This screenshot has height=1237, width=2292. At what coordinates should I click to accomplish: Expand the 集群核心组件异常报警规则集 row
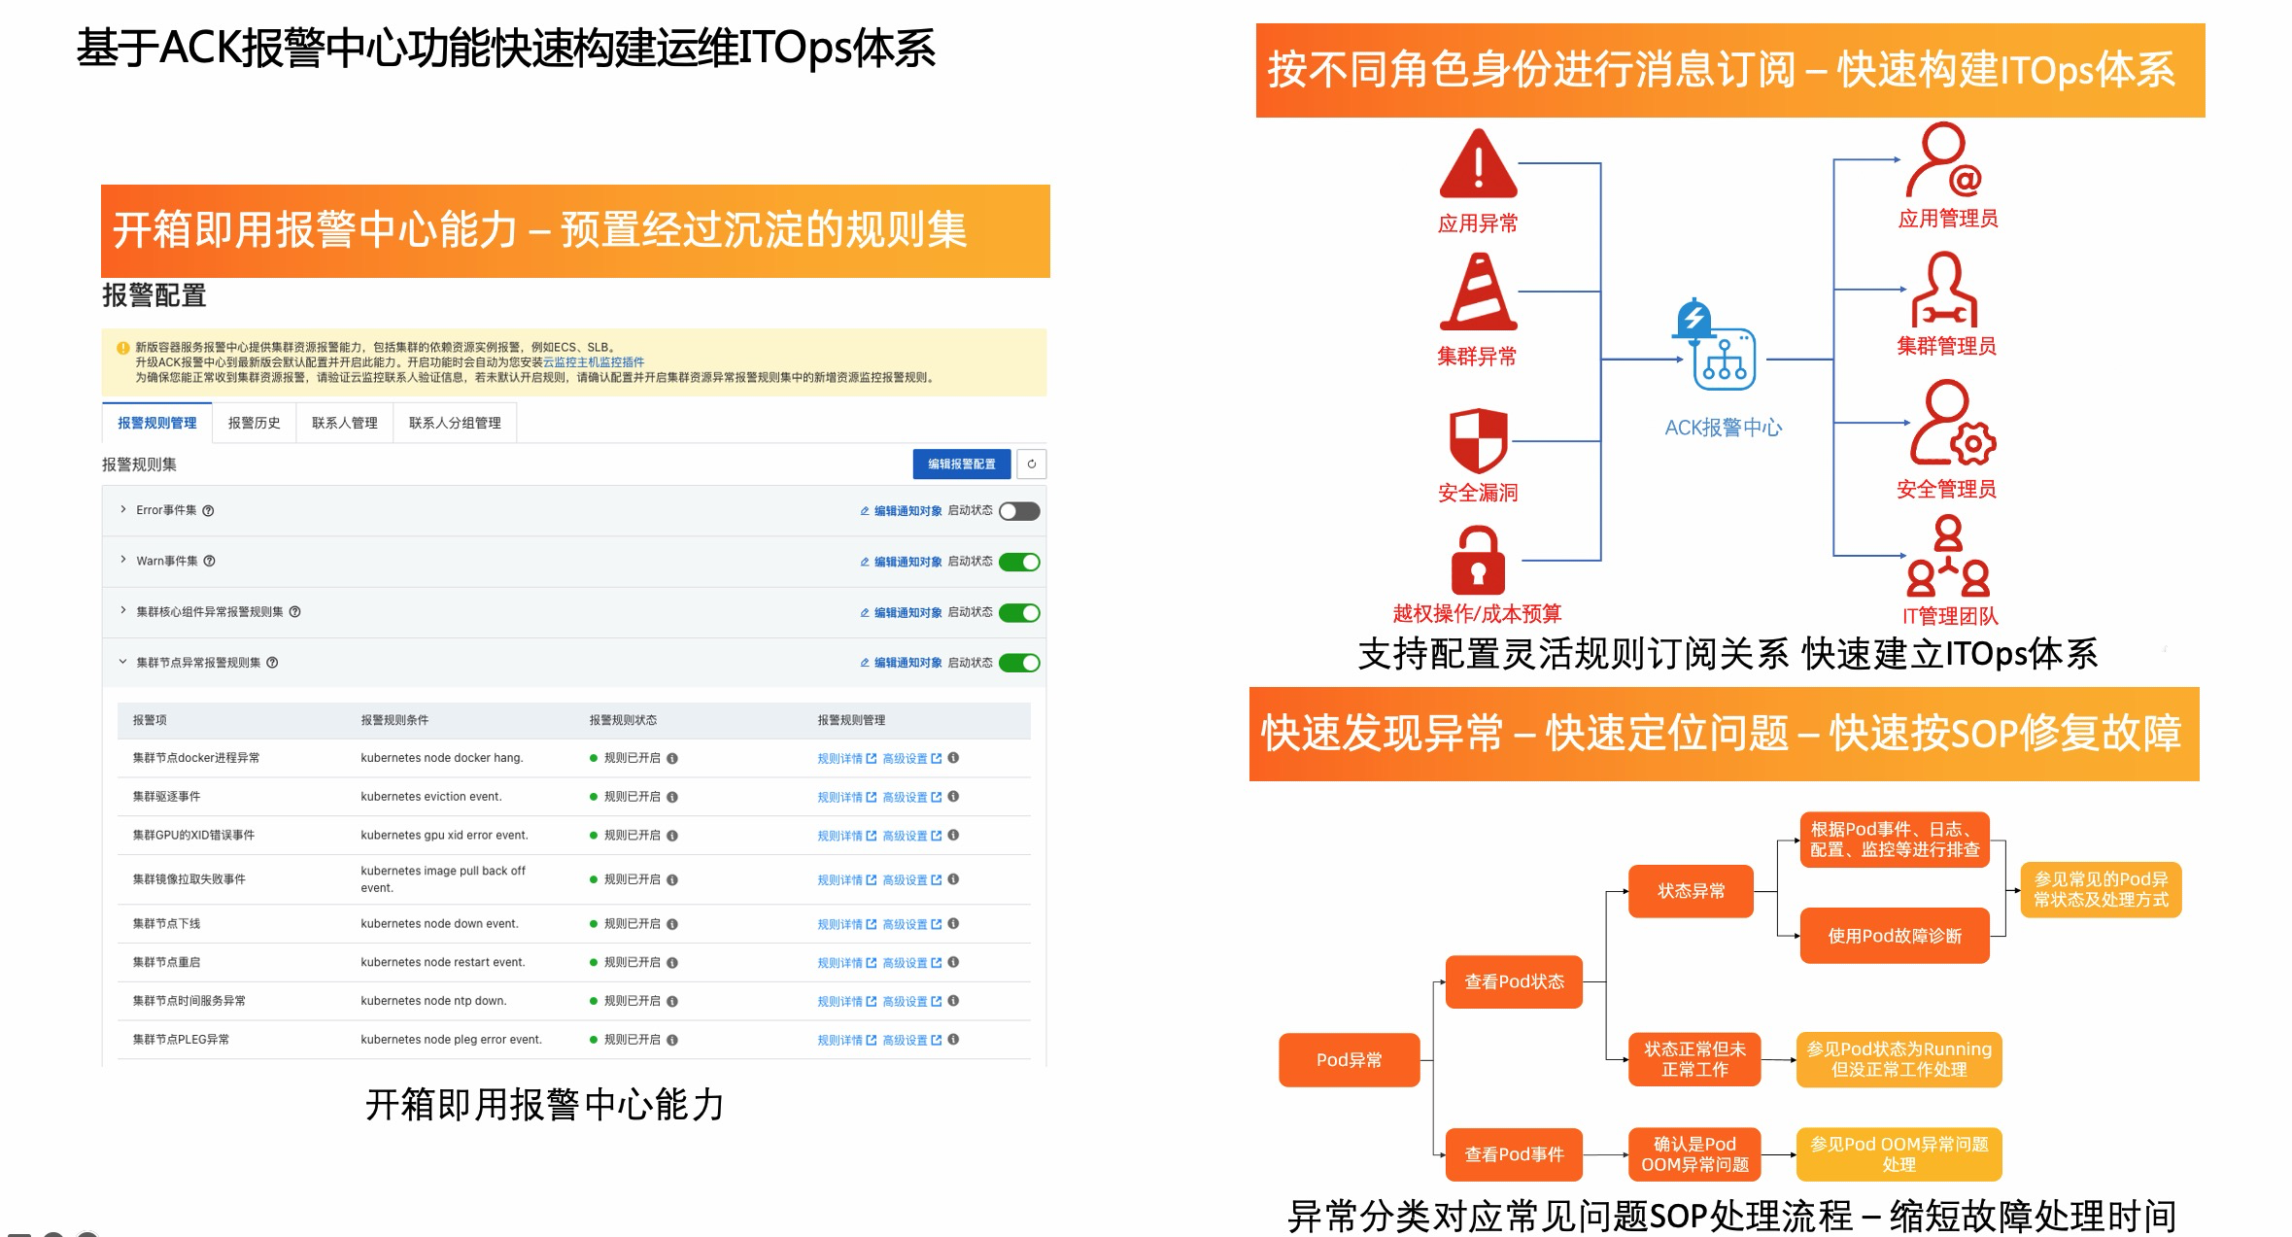coord(123,611)
